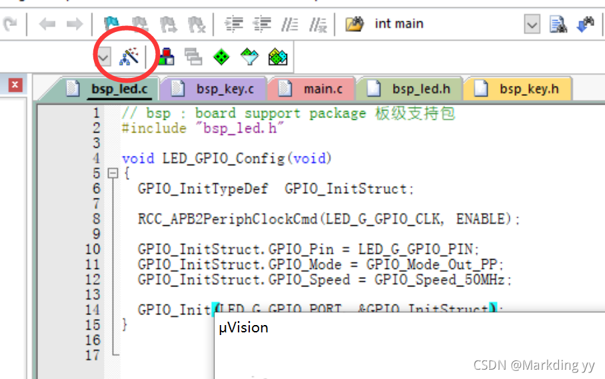Image resolution: width=605 pixels, height=379 pixels.
Task: Navigate backwards with left arrow icon
Action: (47, 24)
